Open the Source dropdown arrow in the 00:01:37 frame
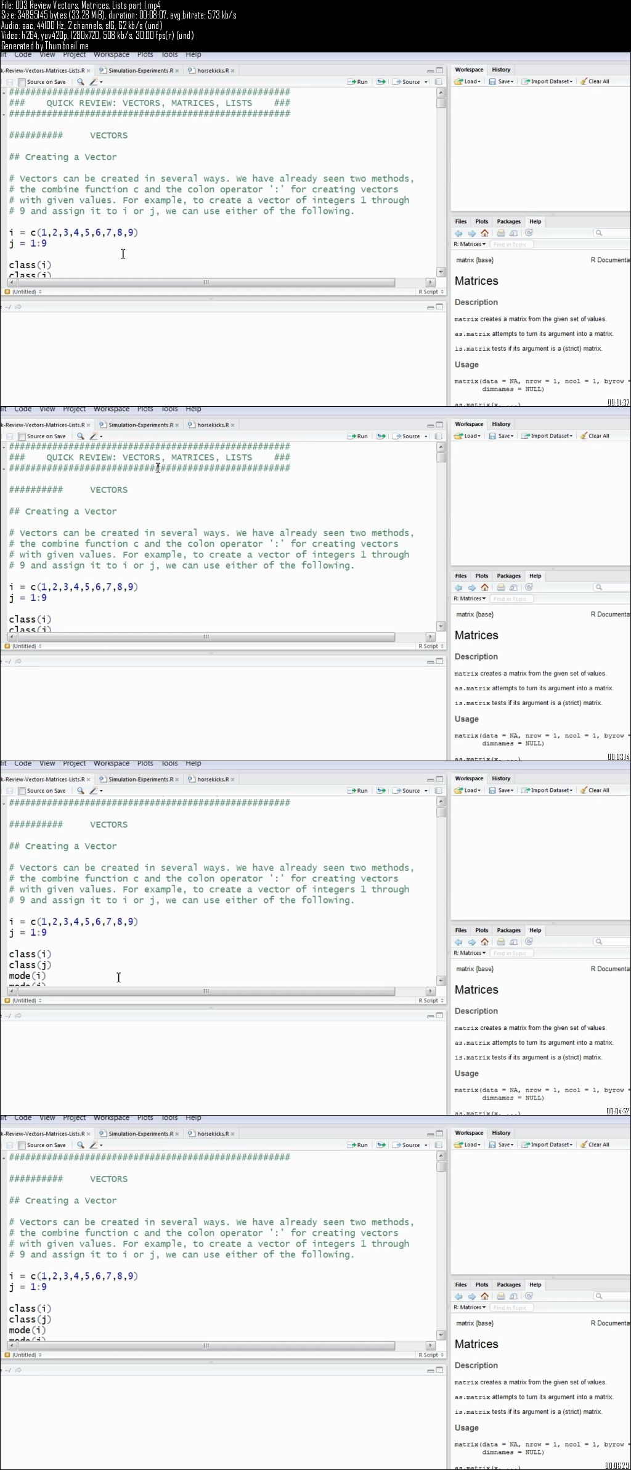The width and height of the screenshot is (631, 1470). pyautogui.click(x=426, y=82)
